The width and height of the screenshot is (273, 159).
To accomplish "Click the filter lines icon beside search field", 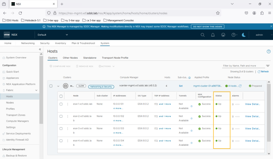I will (268, 66).
